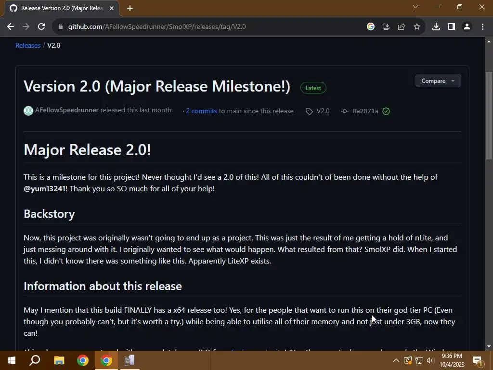Select the Release Version 2.0 tab
Image resolution: width=493 pixels, height=370 pixels.
pos(61,8)
